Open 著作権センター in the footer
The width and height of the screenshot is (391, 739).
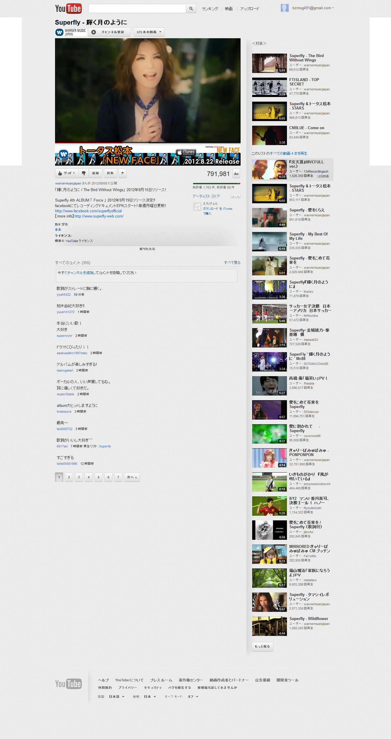[191, 680]
